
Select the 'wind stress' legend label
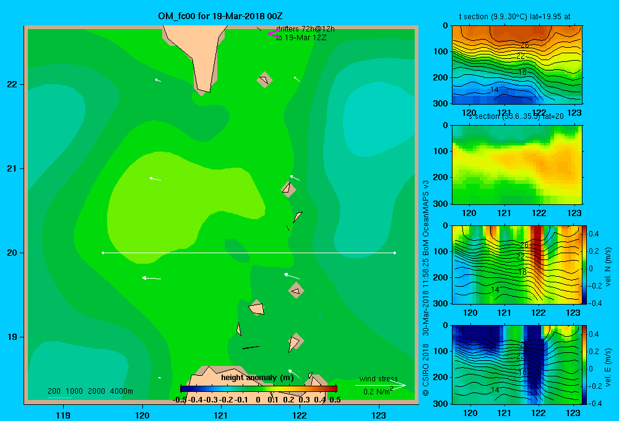click(x=379, y=378)
